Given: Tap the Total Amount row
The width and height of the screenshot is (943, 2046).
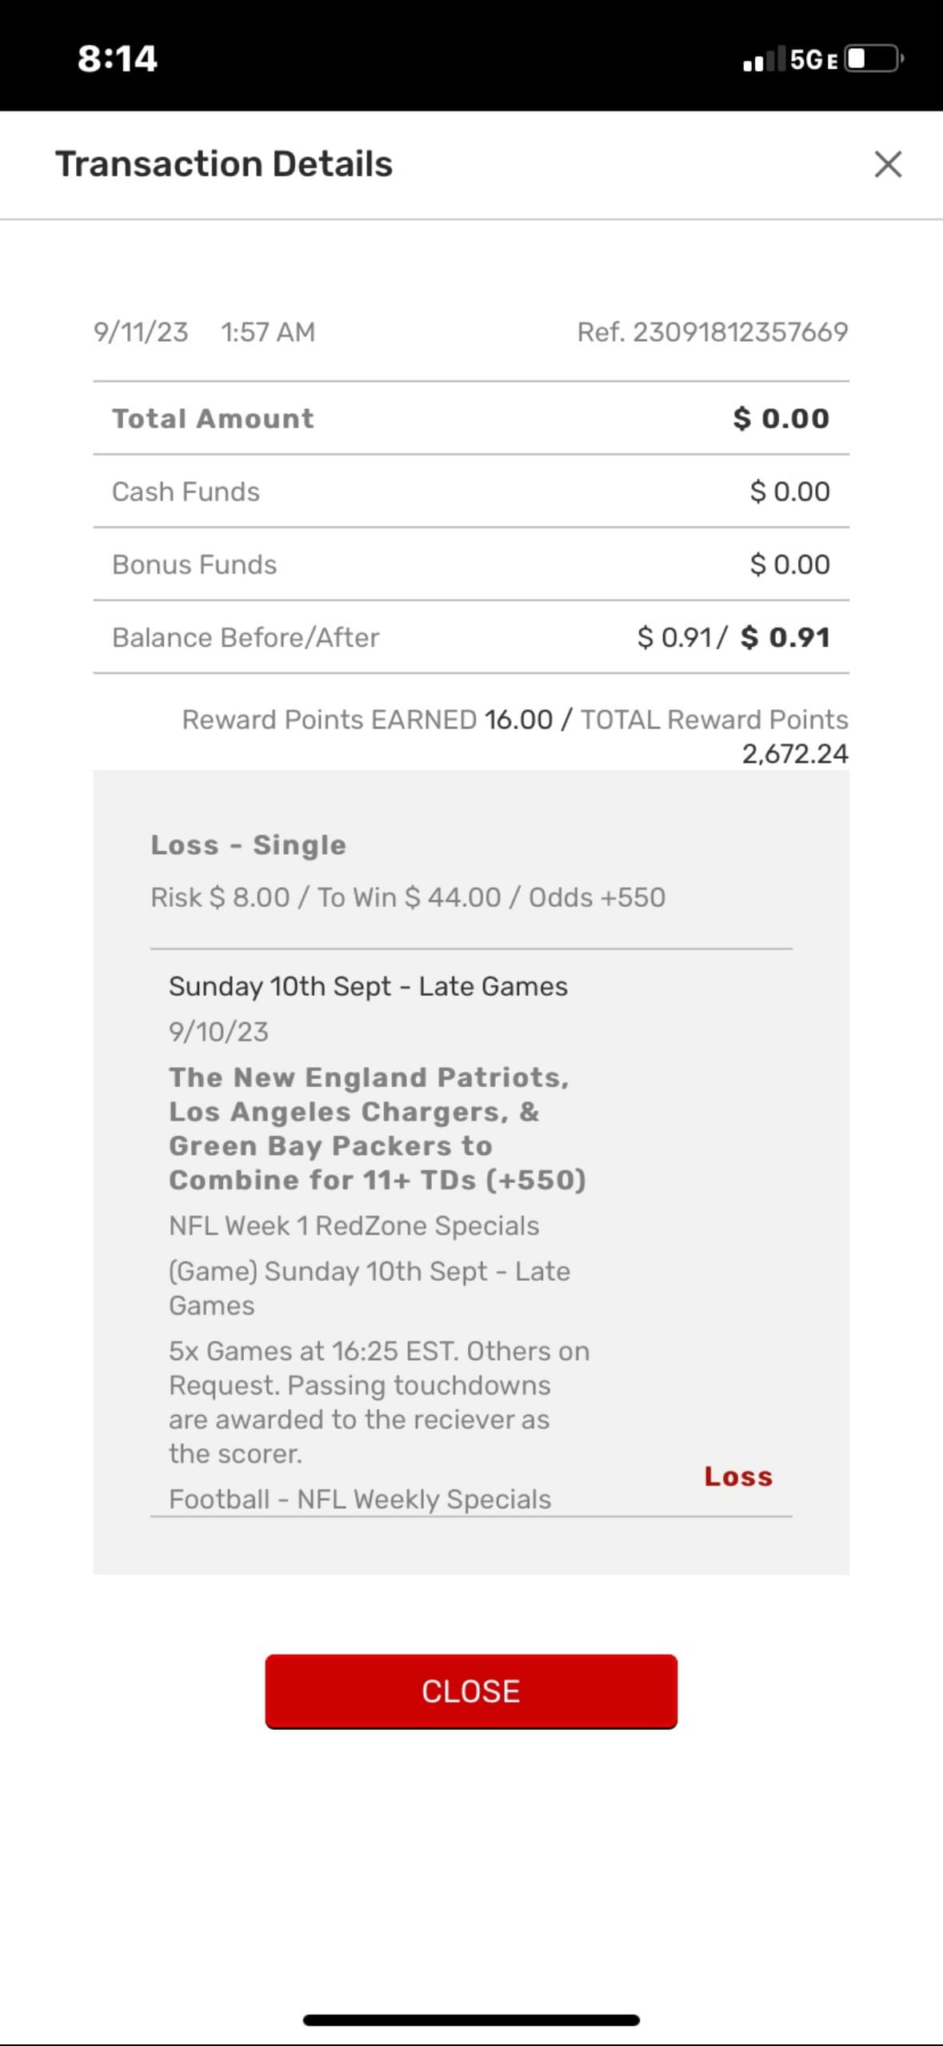Looking at the screenshot, I should click(471, 418).
